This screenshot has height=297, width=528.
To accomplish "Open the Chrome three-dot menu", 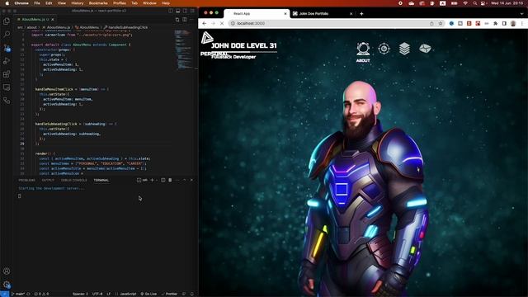I will click(522, 23).
